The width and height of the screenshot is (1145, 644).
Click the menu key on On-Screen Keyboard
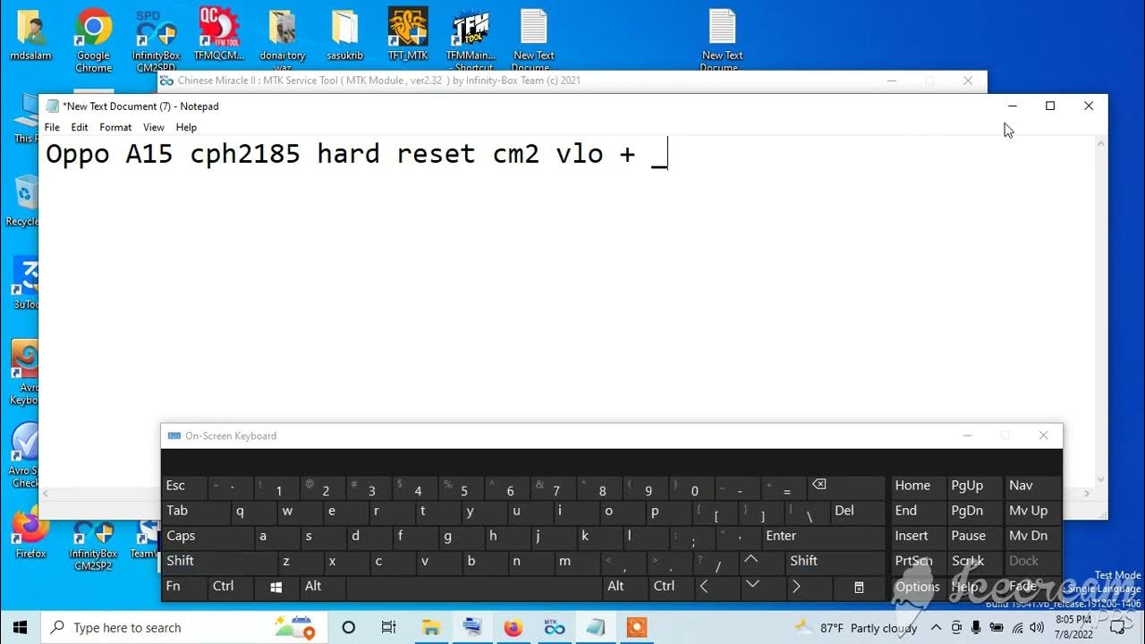(859, 588)
